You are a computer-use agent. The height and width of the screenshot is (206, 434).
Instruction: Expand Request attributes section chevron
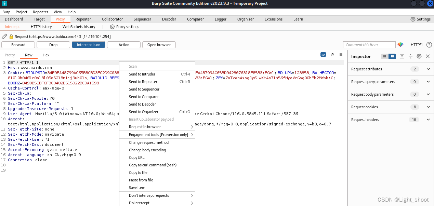[428, 69]
